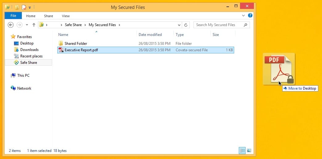
Task: Click the 1 item selected 18 bytes status
Action: pos(47,151)
